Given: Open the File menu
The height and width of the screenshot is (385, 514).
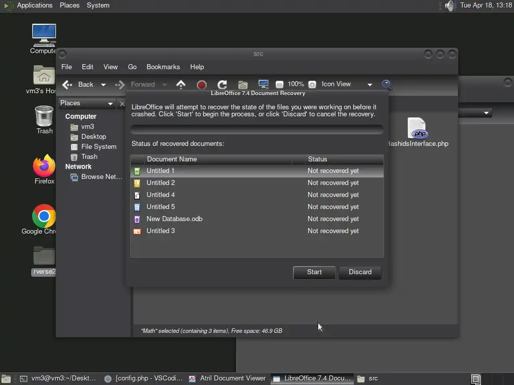Looking at the screenshot, I should [x=67, y=67].
